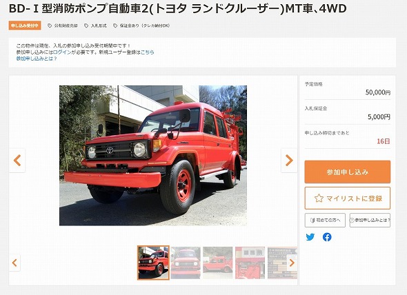Screen dimensions: 407x295
Task: Open 参加申し込みとは? text link
Action: 37,59
